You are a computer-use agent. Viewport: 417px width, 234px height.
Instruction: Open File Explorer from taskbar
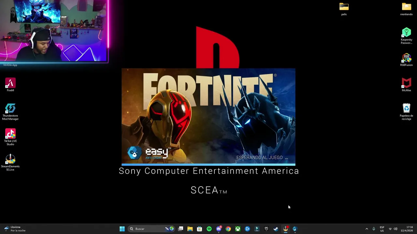(190, 229)
